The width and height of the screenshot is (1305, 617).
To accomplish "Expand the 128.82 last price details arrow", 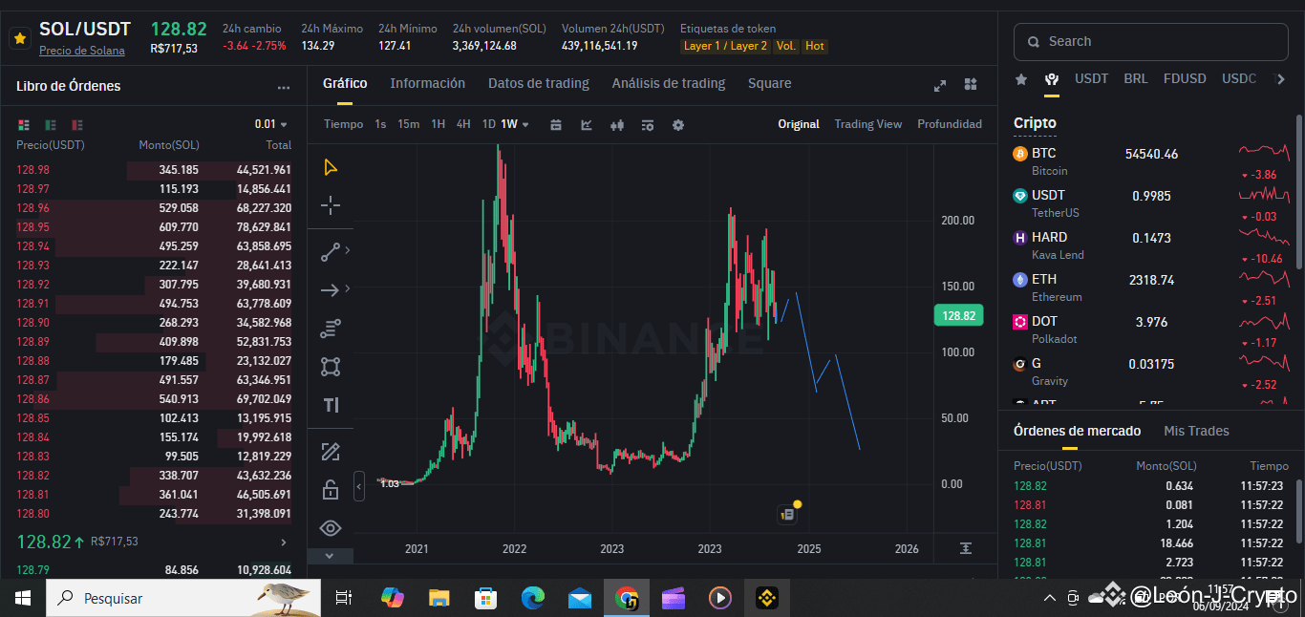I will [283, 543].
